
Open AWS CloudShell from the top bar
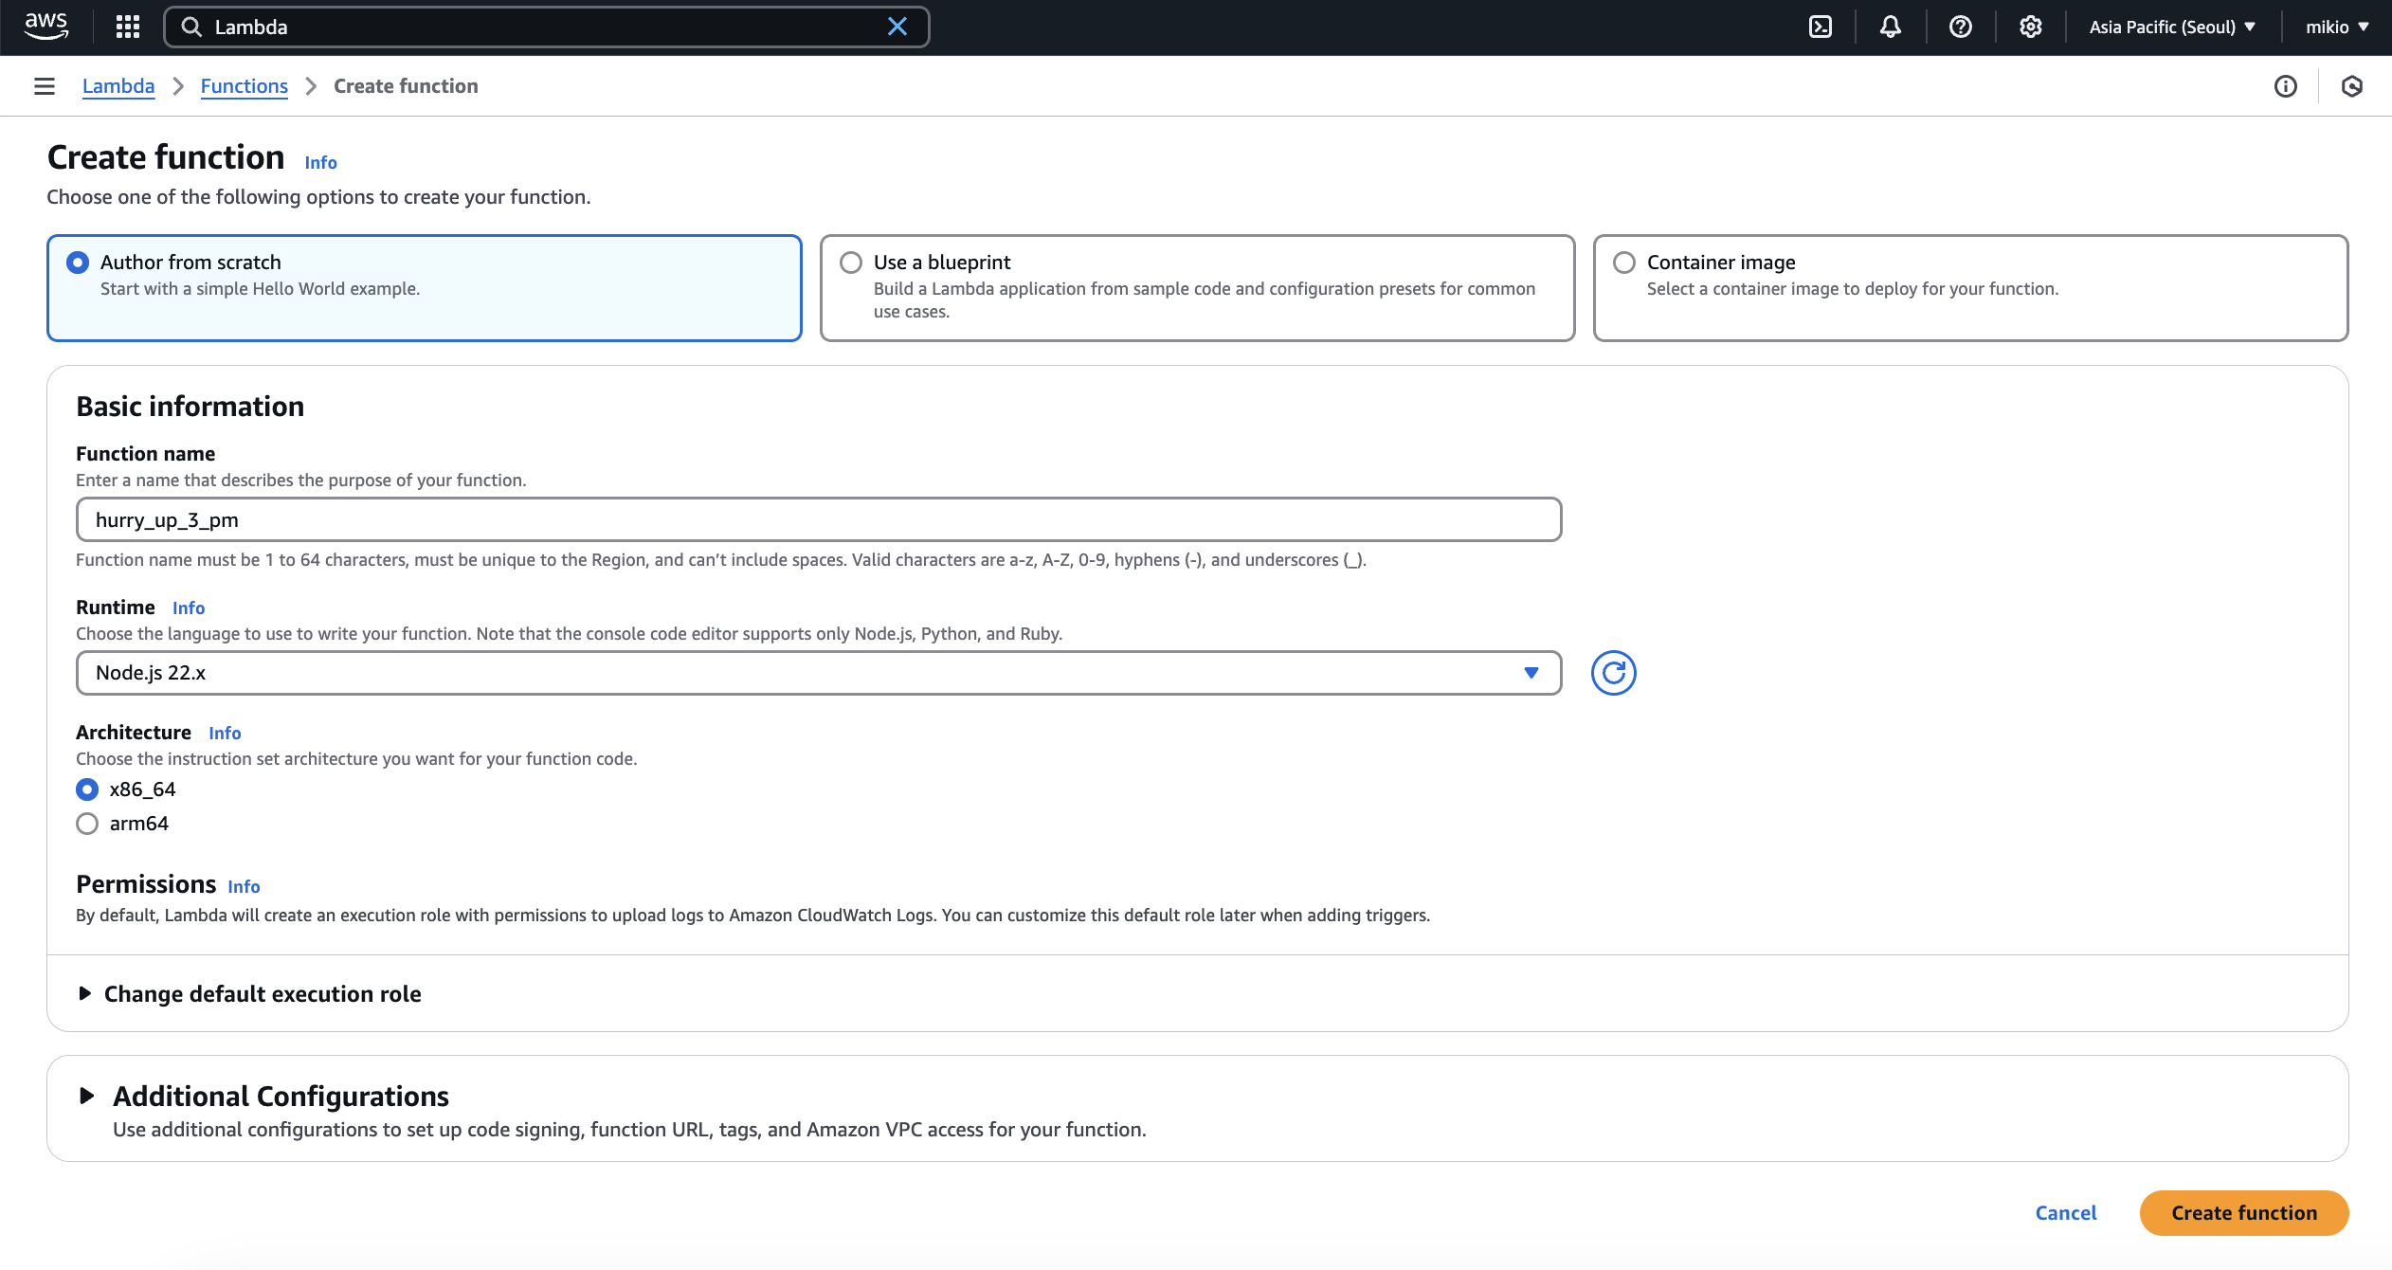(x=1820, y=27)
